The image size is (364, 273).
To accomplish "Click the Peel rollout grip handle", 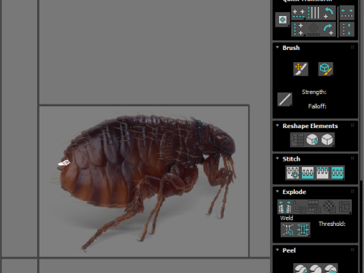I will [353, 249].
